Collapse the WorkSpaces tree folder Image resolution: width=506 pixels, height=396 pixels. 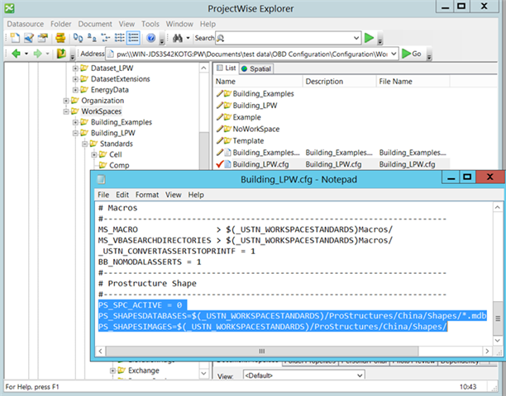coord(66,111)
